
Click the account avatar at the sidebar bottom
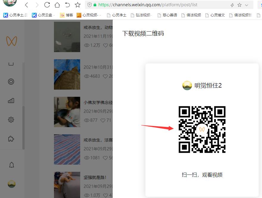click(12, 184)
